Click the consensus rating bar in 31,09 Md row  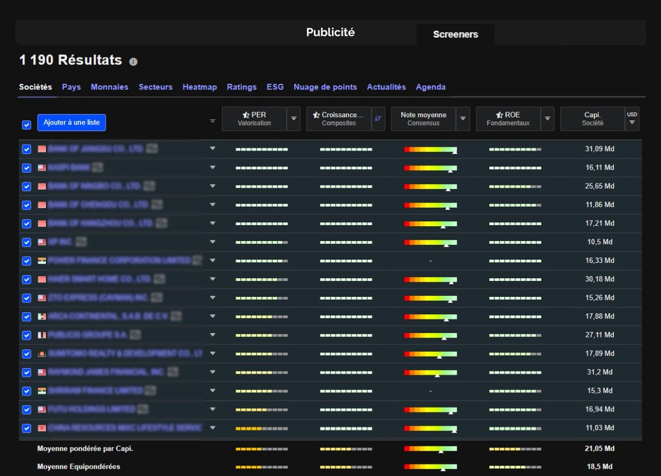coord(431,149)
